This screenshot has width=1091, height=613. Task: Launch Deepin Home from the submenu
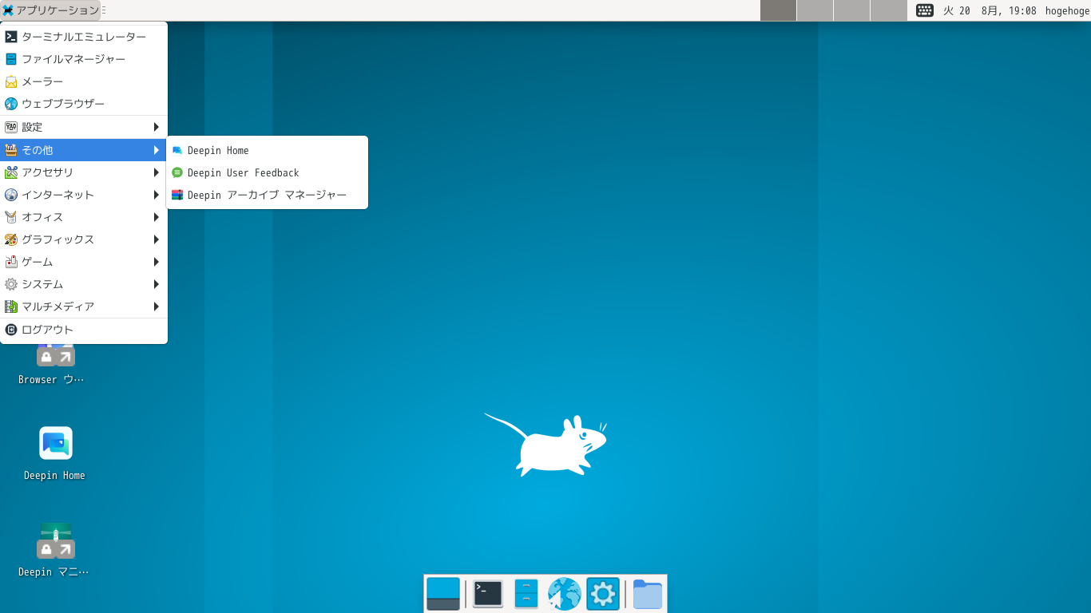coord(267,150)
